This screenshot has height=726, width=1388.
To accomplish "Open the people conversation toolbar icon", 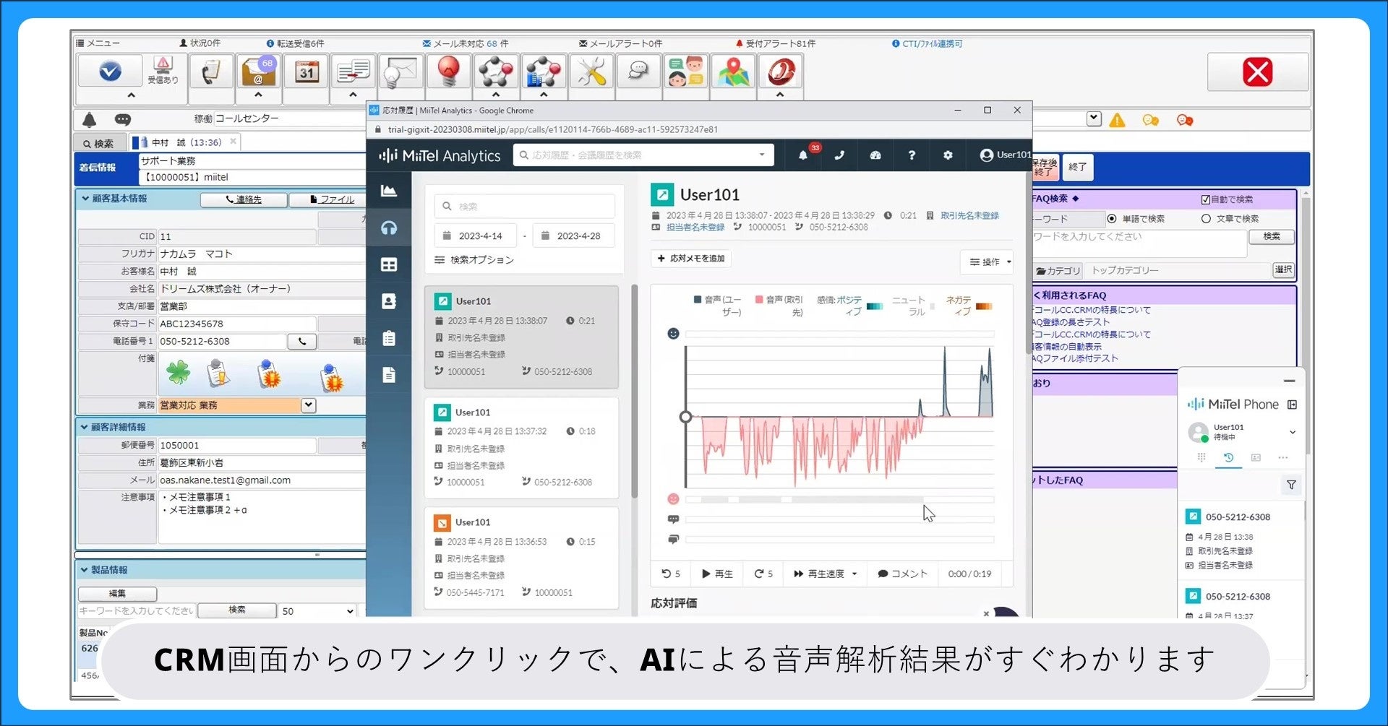I will click(x=685, y=72).
